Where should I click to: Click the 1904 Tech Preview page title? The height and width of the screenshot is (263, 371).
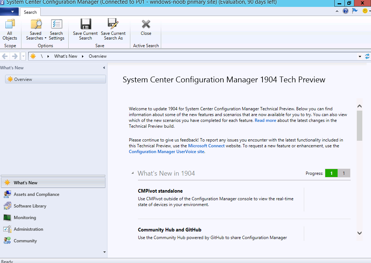(x=224, y=80)
